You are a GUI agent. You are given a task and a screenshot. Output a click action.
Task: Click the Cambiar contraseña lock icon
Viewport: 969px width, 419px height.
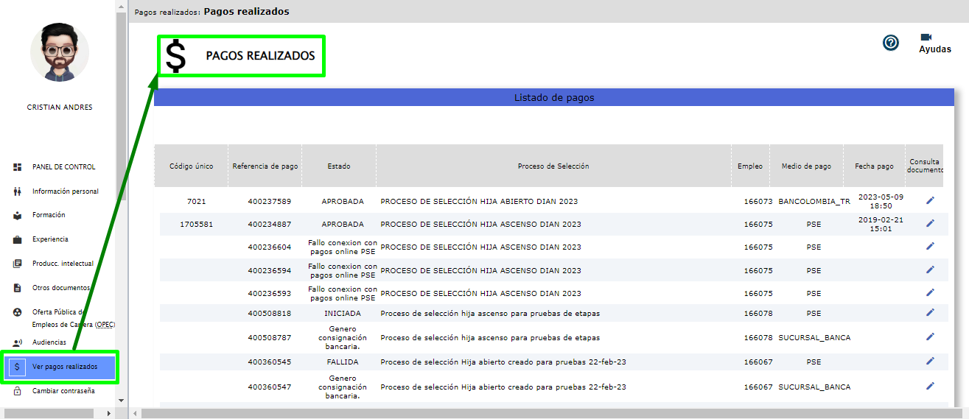tap(18, 391)
